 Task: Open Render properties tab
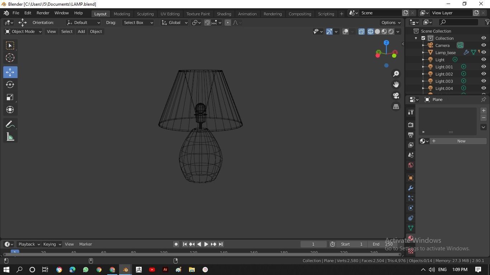coord(411,125)
